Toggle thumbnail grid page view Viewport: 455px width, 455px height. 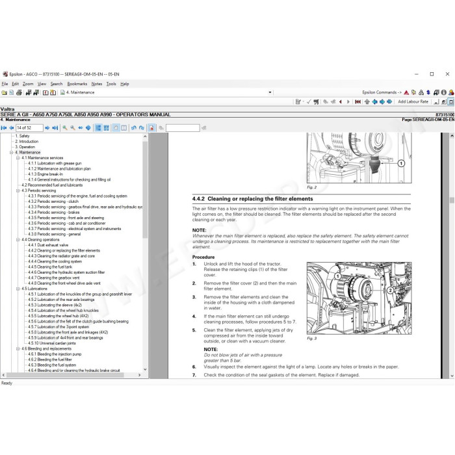click(106, 128)
